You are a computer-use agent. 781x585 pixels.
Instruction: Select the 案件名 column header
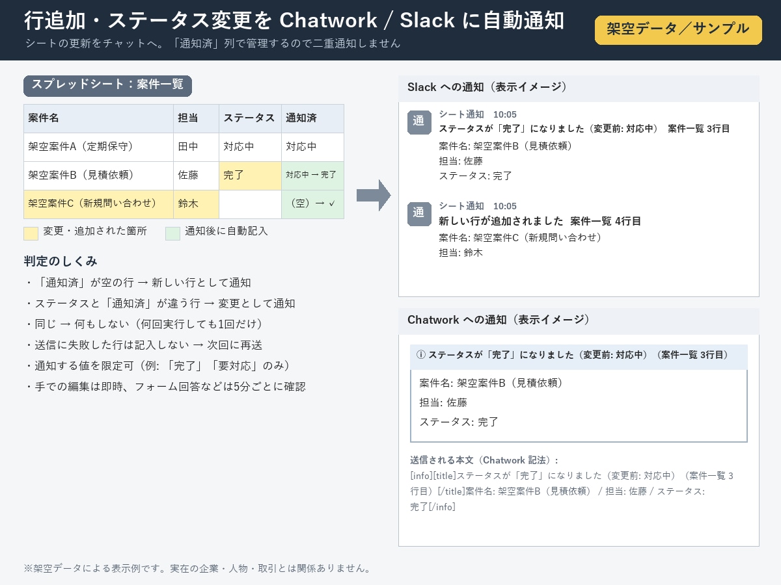pyautogui.click(x=98, y=118)
